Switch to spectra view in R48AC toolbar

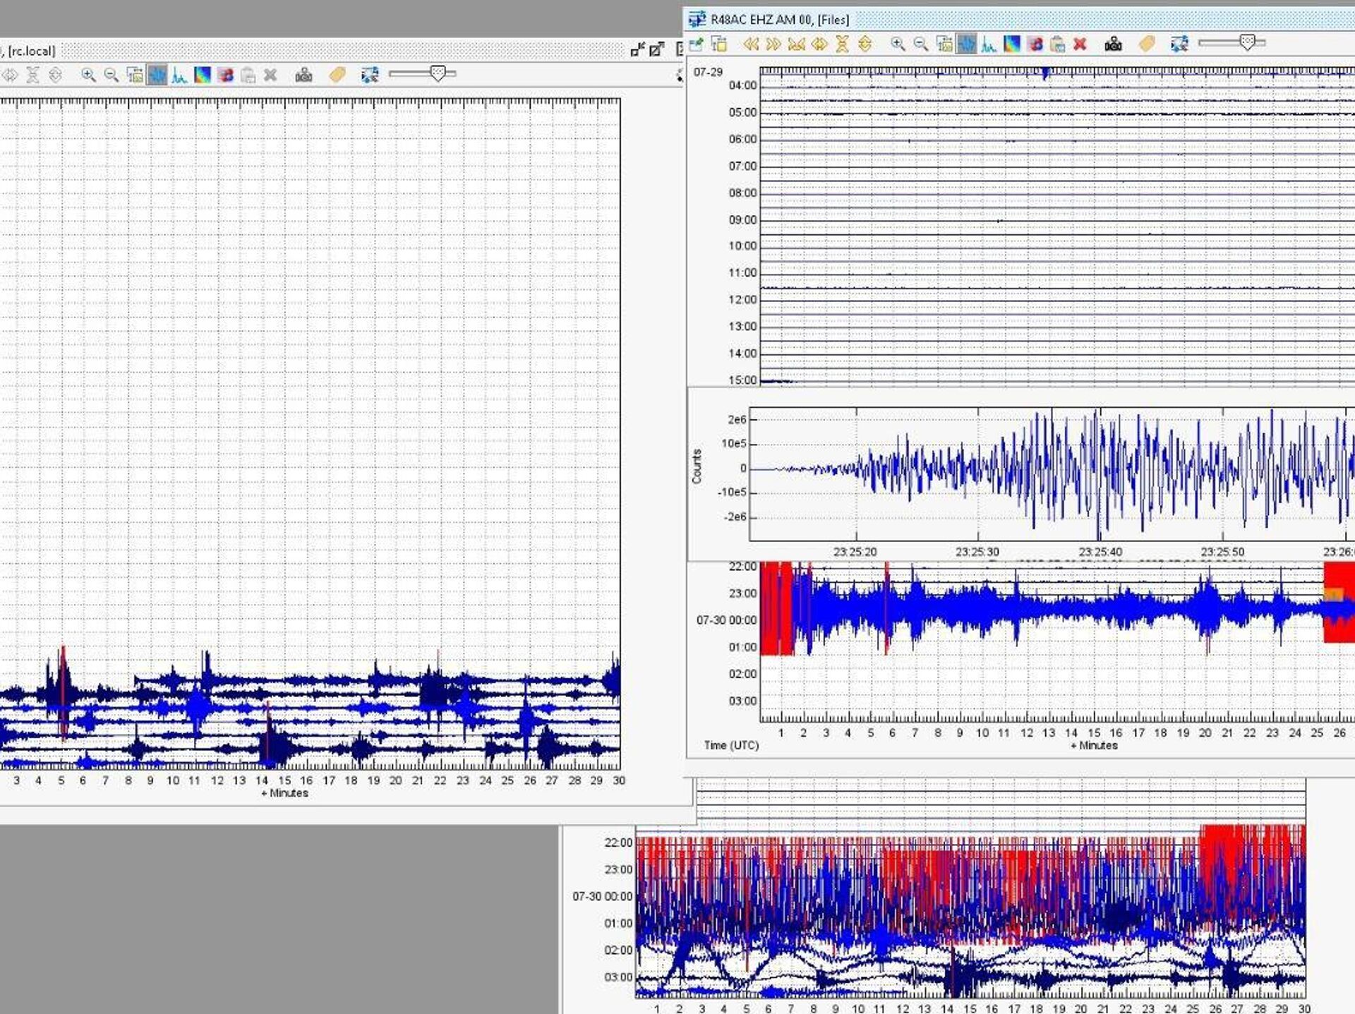click(x=989, y=44)
